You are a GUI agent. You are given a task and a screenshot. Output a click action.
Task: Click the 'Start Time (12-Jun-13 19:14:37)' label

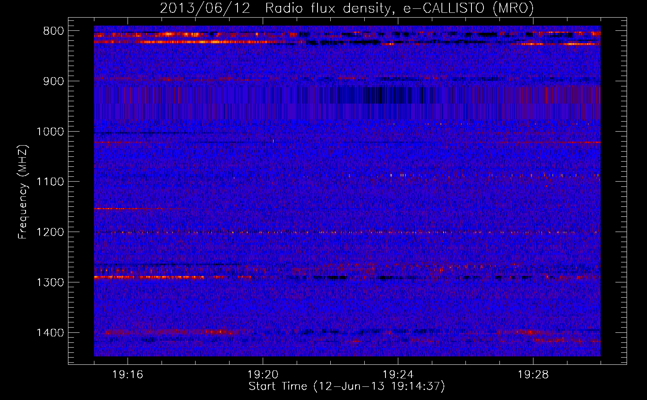click(347, 386)
